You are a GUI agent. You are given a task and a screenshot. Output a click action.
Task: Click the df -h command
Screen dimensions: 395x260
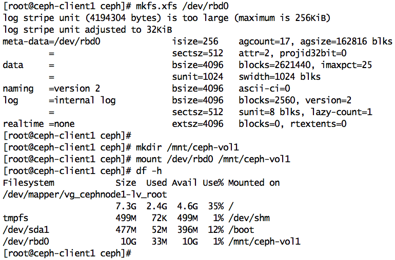pyautogui.click(x=149, y=171)
